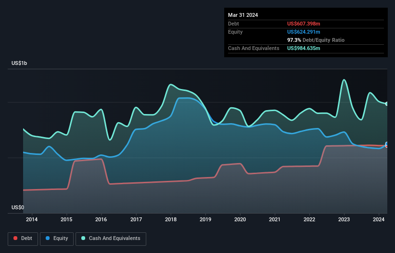Viewport: 395px width, 253px height.
Task: Click the 2022 x-axis label
Action: click(309, 219)
